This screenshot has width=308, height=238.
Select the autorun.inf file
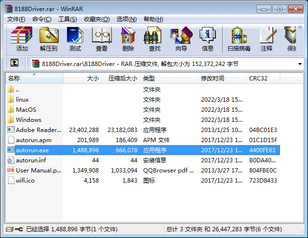point(143,160)
